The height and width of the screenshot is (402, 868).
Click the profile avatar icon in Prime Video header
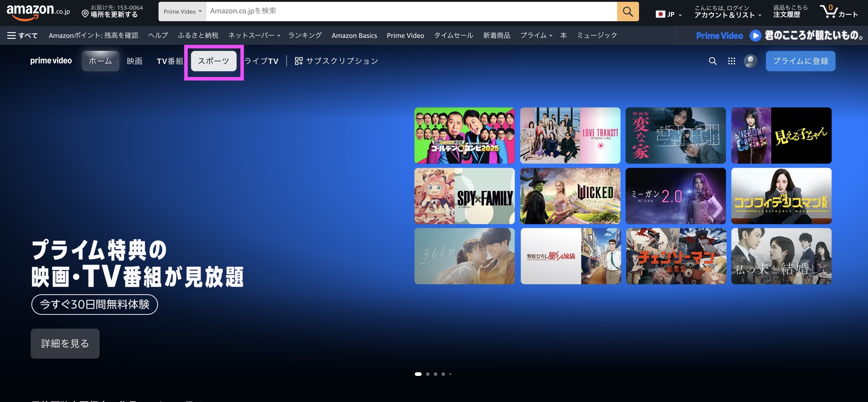tap(750, 61)
